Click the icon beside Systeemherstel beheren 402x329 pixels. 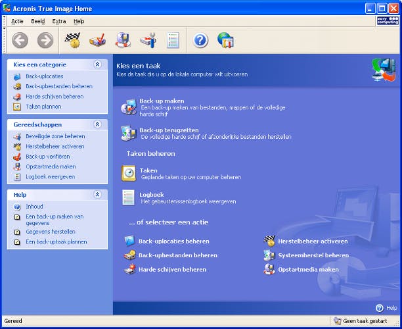pos(269,255)
